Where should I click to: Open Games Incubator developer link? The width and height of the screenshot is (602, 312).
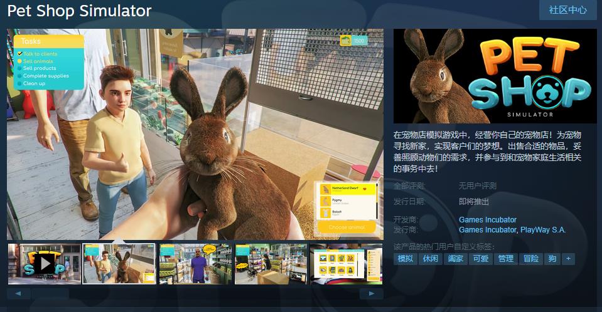487,220
